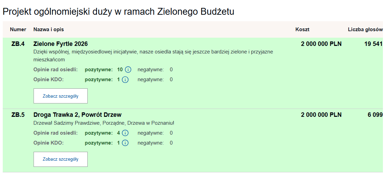Viewport: 386px width, 173px height.
Task: Open info icon for Droga Trawka's positive KDO opinion
Action: (x=125, y=143)
